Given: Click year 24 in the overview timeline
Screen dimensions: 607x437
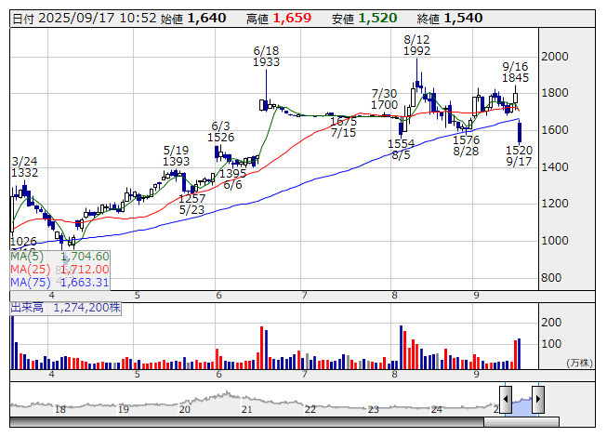Looking at the screenshot, I should (x=436, y=409).
